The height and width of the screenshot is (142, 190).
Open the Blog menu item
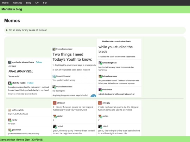28,3
